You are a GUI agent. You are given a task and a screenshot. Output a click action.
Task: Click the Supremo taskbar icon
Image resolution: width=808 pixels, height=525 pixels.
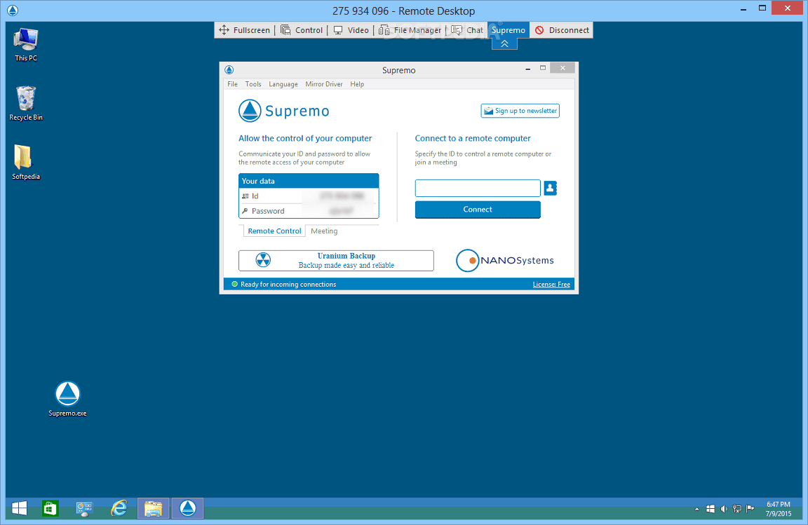point(187,508)
